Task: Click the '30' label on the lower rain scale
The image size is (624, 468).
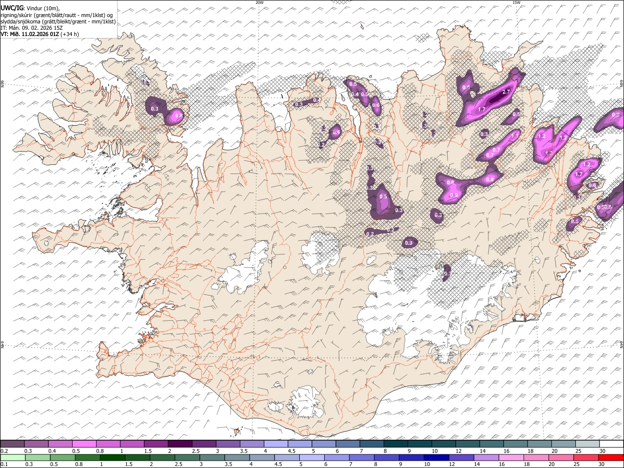Action: coord(601,464)
